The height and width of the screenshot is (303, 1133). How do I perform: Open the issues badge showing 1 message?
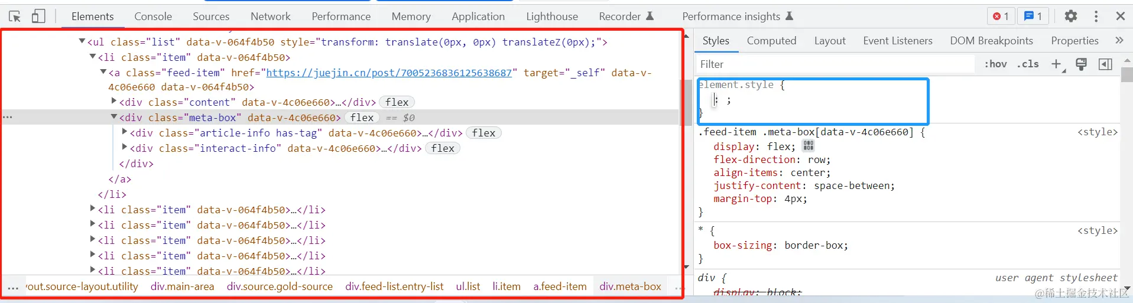[x=1033, y=17]
